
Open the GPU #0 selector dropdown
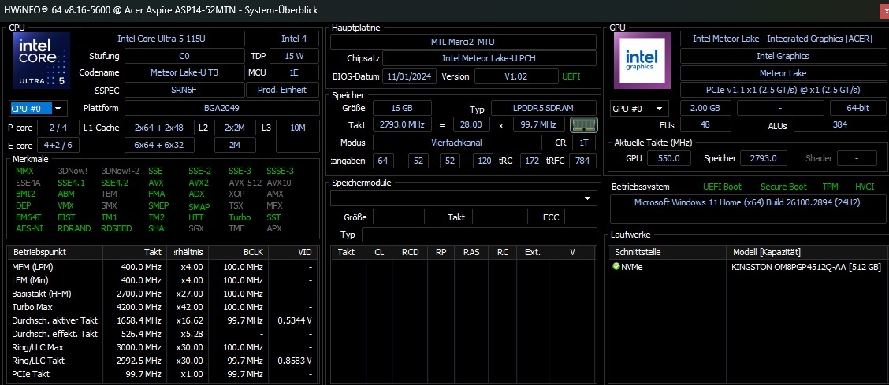click(x=639, y=108)
